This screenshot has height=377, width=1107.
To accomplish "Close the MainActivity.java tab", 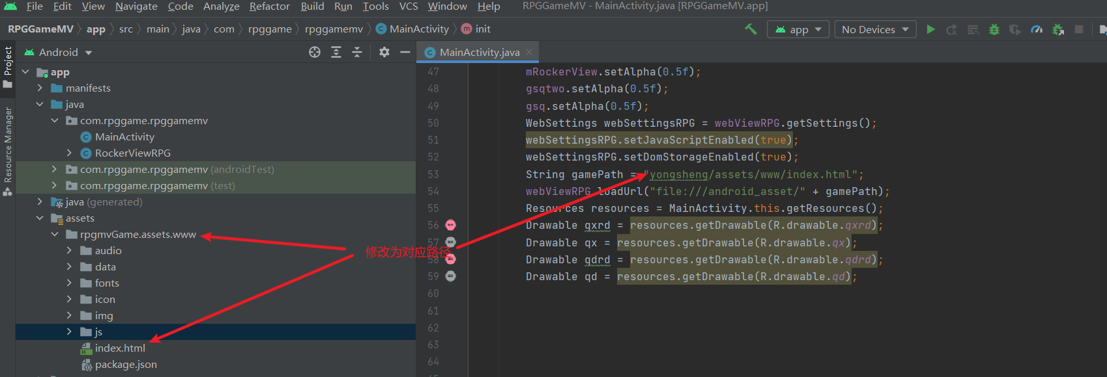I will tap(529, 52).
